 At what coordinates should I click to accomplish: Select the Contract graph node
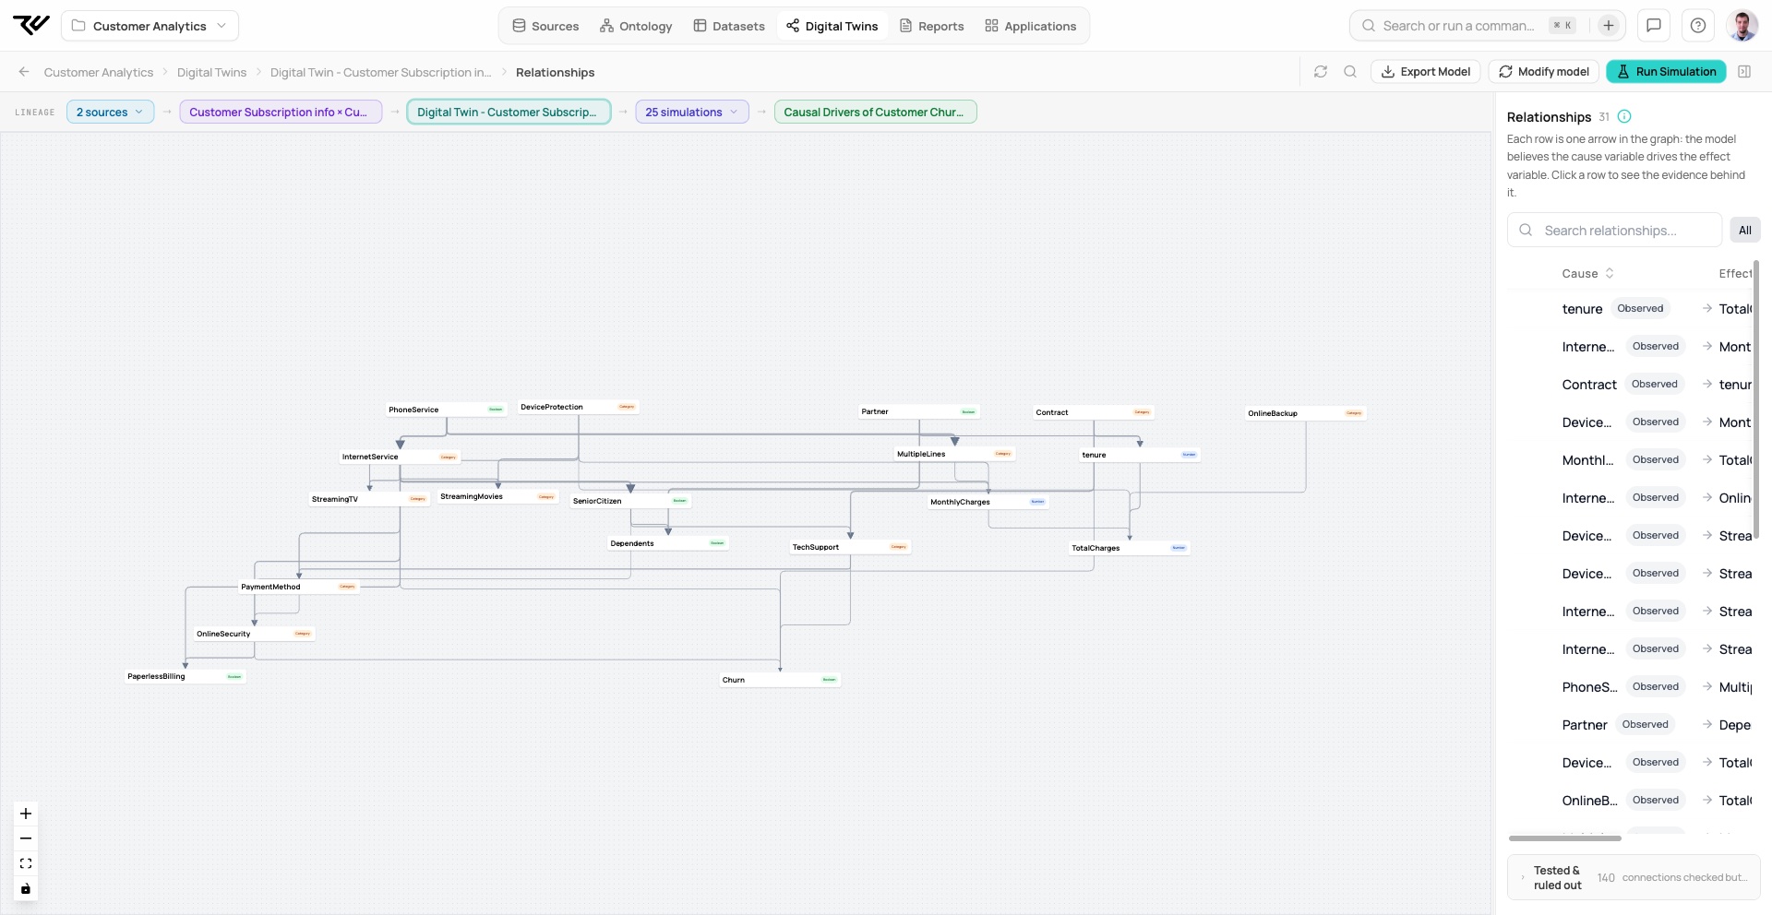coord(1094,413)
